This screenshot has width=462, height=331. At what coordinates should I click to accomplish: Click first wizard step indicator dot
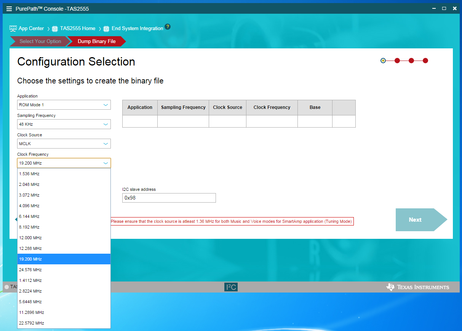[383, 61]
